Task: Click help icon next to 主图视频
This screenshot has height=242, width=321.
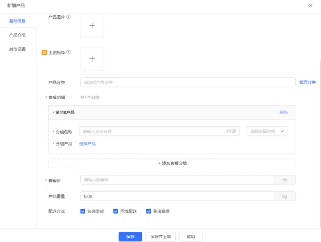Action: (69, 52)
